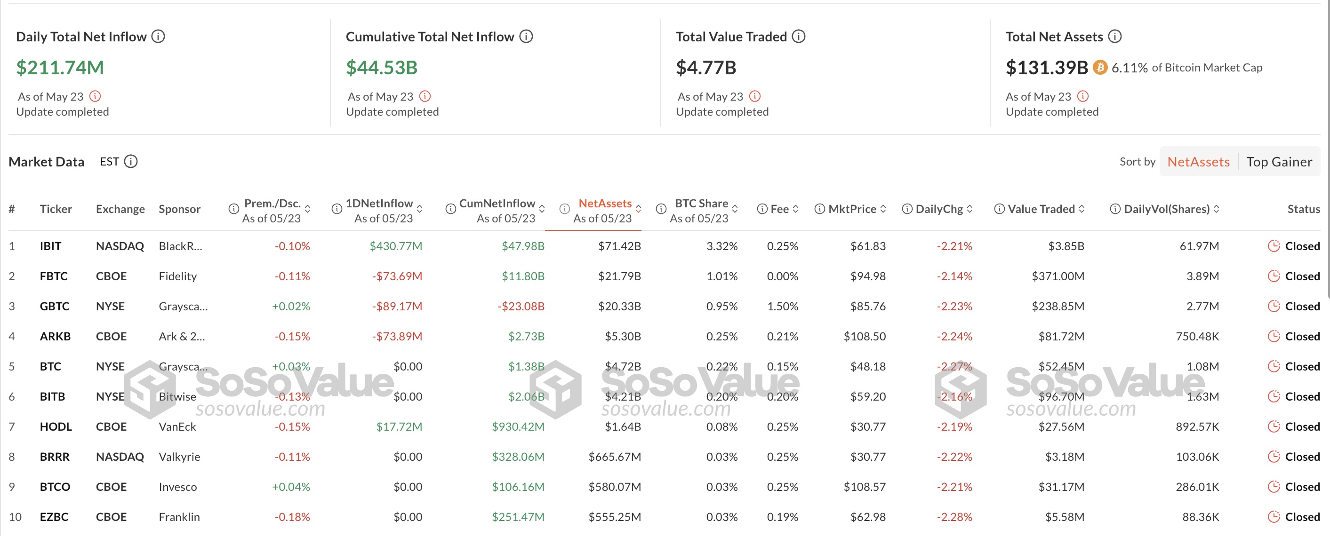Click red alert icon beside first As of May 23
The width and height of the screenshot is (1330, 536).
tap(95, 96)
